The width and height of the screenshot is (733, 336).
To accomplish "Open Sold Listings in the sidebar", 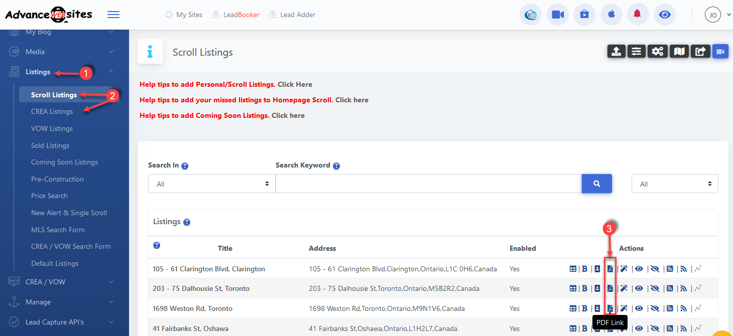I will click(x=50, y=145).
